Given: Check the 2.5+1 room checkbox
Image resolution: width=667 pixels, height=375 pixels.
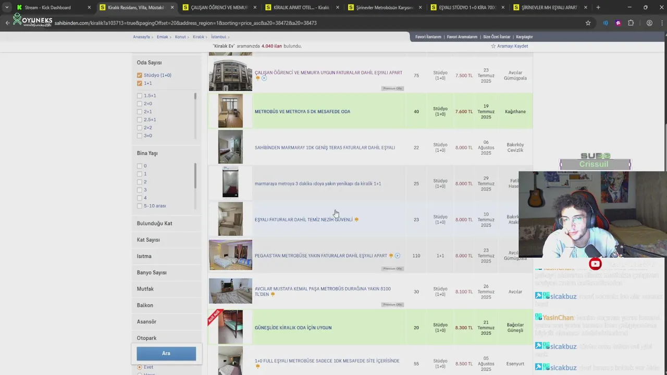Looking at the screenshot, I should (x=139, y=120).
